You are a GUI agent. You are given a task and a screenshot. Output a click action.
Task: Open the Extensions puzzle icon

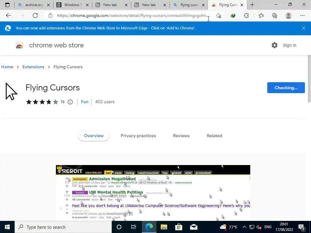click(x=246, y=15)
